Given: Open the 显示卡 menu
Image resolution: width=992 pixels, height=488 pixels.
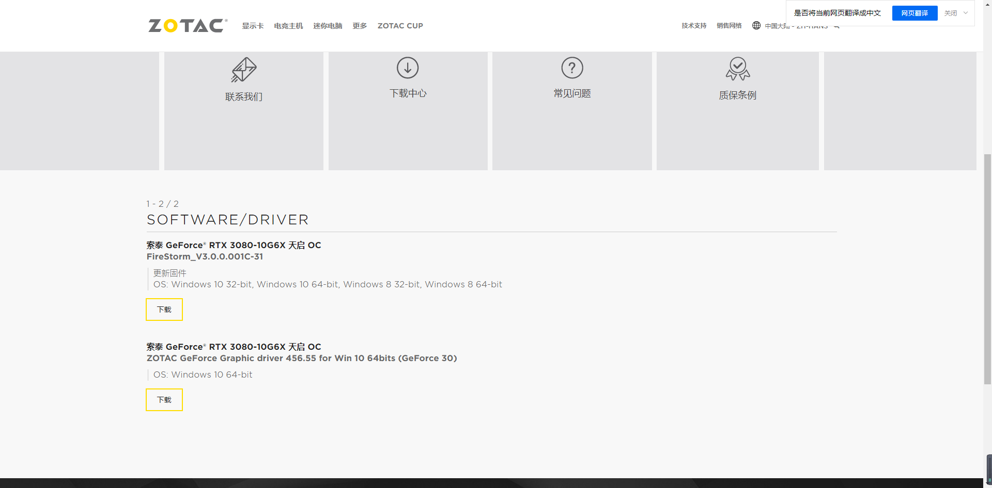Looking at the screenshot, I should click(253, 26).
